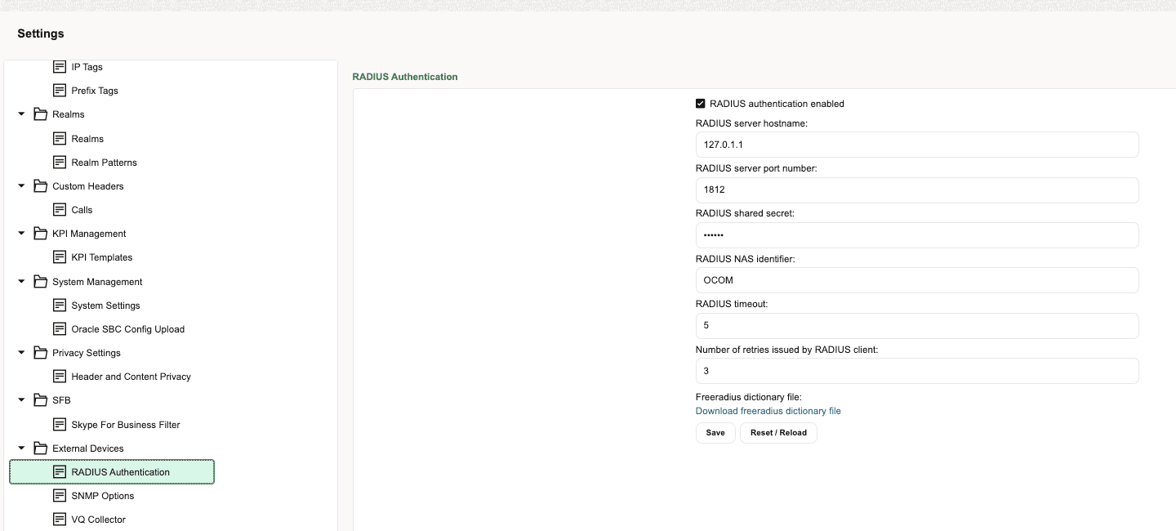Click the Prefix Tags page icon

pyautogui.click(x=58, y=90)
